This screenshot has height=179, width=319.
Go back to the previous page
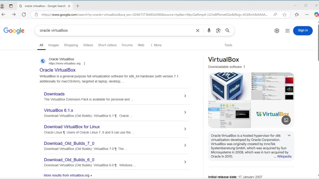coord(3,15)
